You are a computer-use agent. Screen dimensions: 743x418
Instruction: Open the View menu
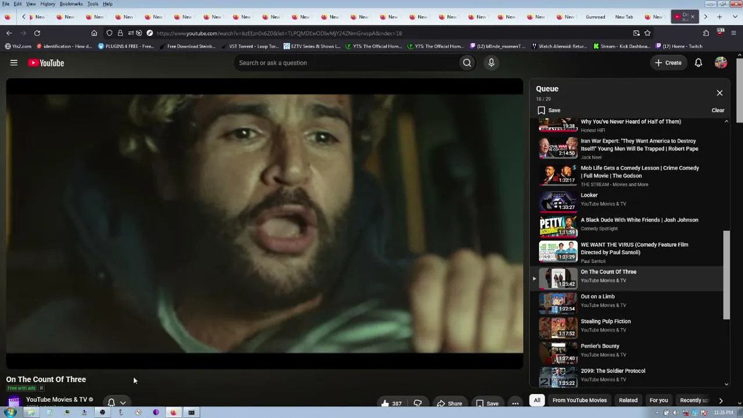click(x=31, y=4)
